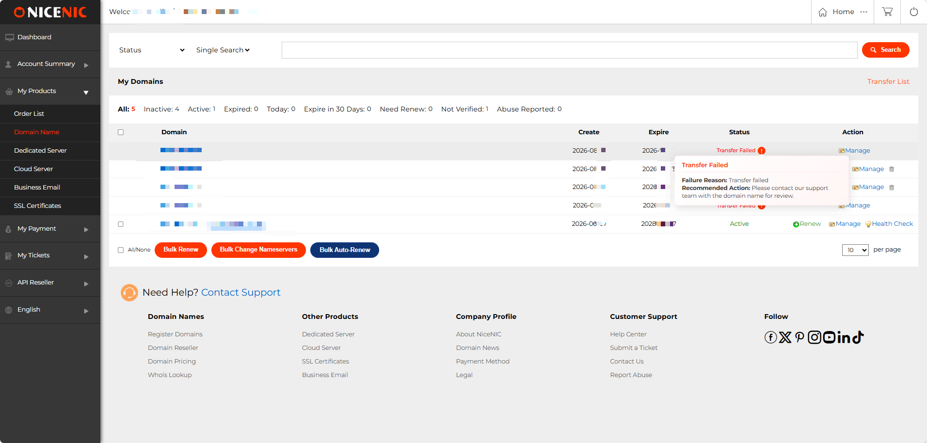Open the Status filter dropdown
The image size is (927, 443).
click(x=152, y=50)
